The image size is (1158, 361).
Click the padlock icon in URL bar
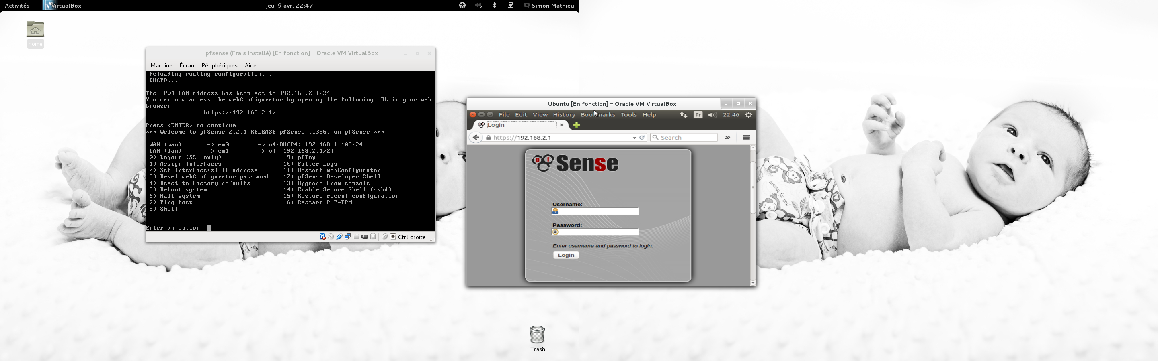[x=489, y=138]
